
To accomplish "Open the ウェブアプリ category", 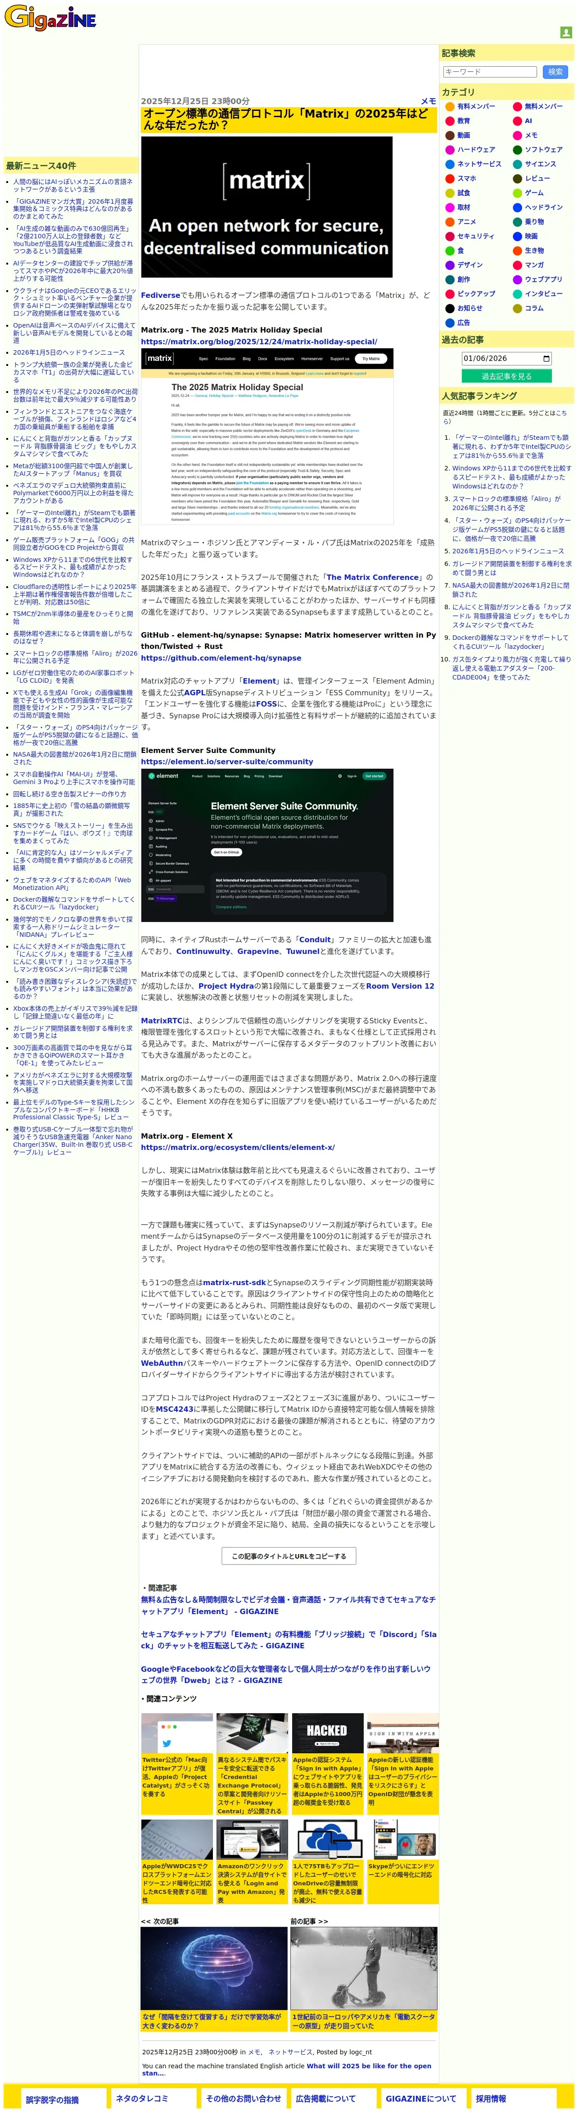I will coord(544,279).
